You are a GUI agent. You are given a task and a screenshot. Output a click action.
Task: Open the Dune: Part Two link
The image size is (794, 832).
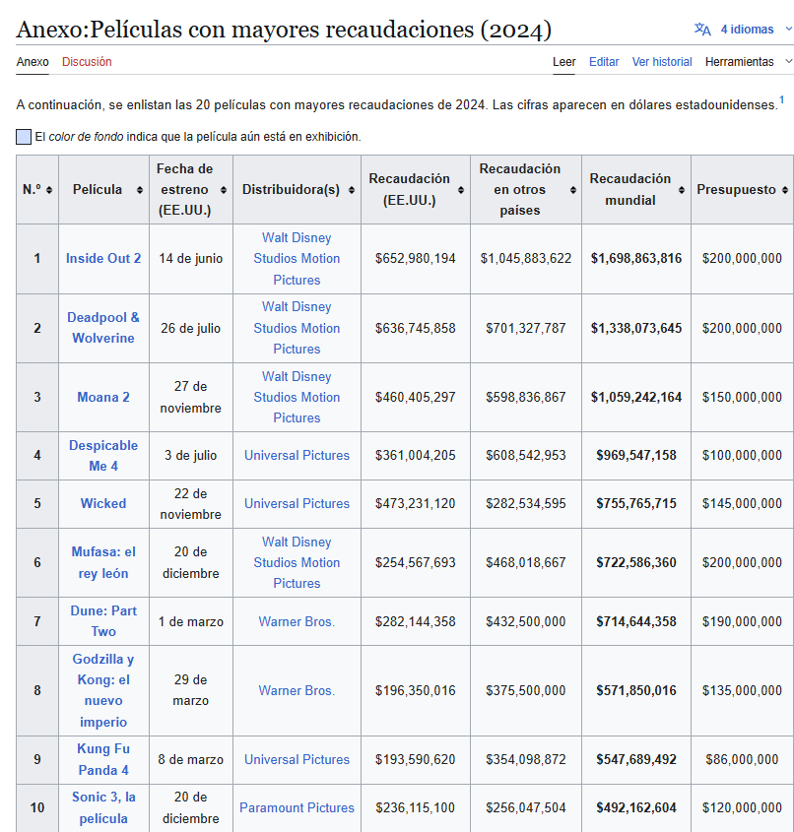click(103, 621)
